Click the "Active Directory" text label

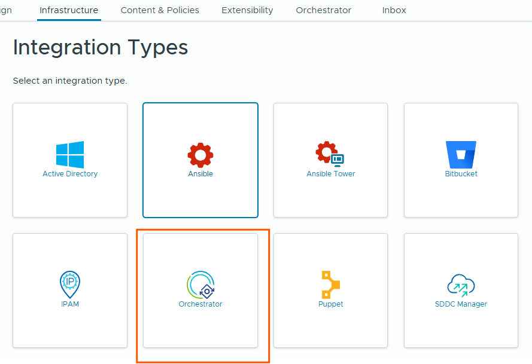[70, 174]
